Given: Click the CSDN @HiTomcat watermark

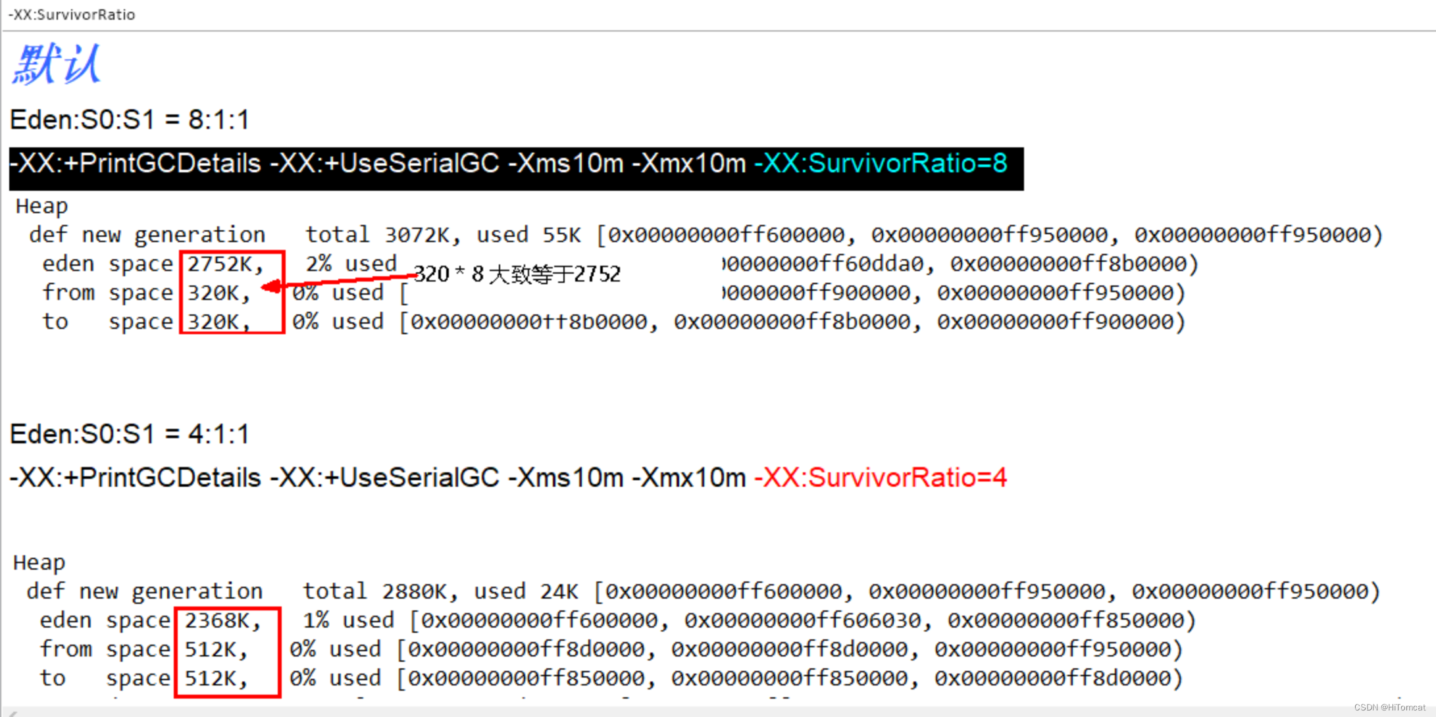Looking at the screenshot, I should (x=1389, y=707).
